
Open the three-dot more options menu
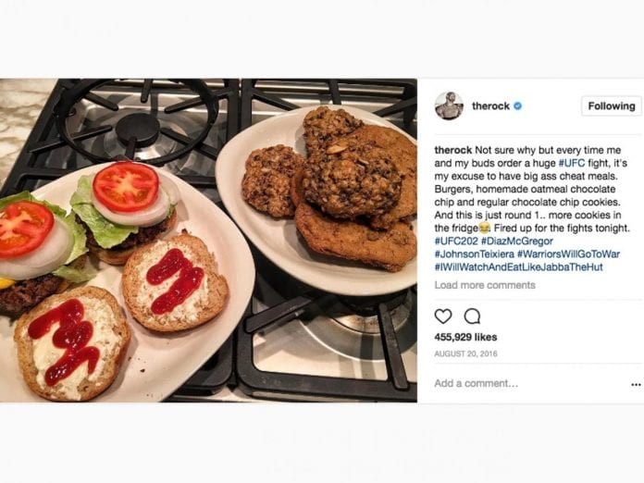click(636, 384)
